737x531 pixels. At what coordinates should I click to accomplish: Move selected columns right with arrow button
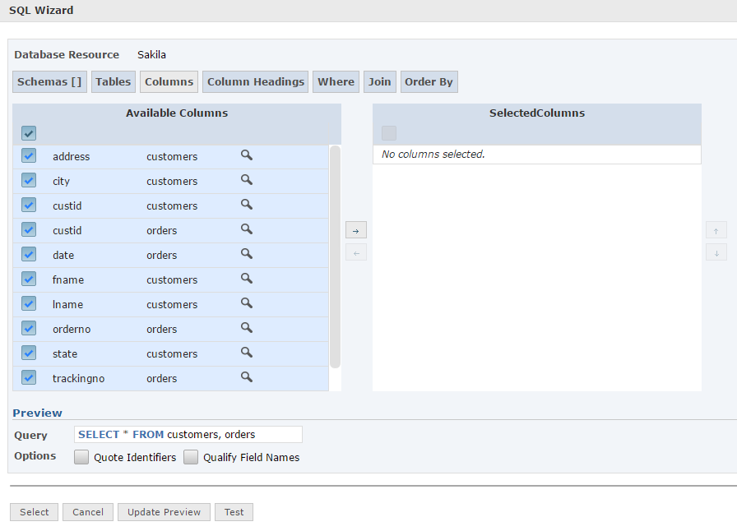tap(355, 230)
